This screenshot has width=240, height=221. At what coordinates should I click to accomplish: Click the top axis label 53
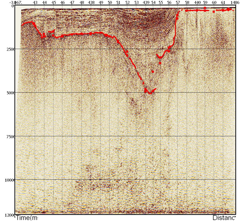click(137, 3)
